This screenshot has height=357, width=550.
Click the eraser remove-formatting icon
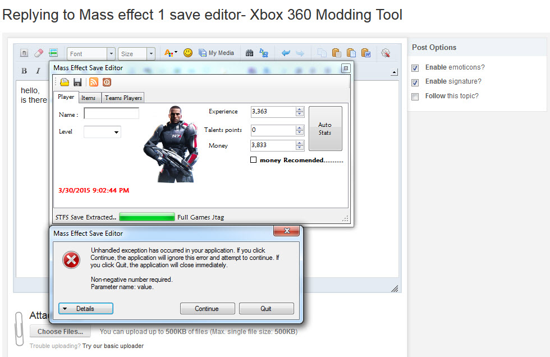point(39,53)
